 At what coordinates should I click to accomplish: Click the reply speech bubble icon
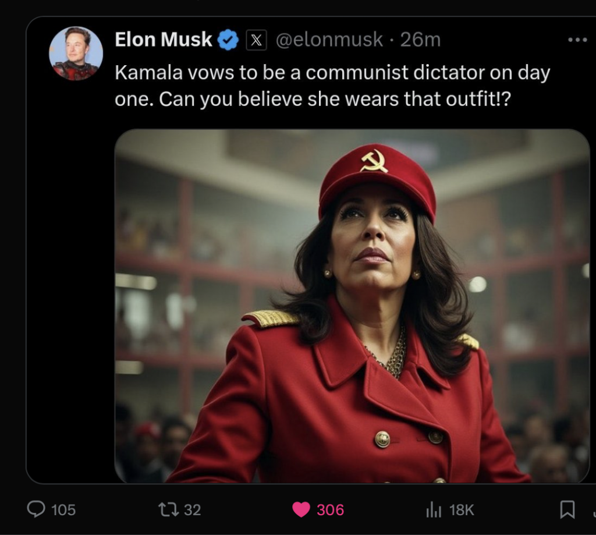click(x=36, y=510)
